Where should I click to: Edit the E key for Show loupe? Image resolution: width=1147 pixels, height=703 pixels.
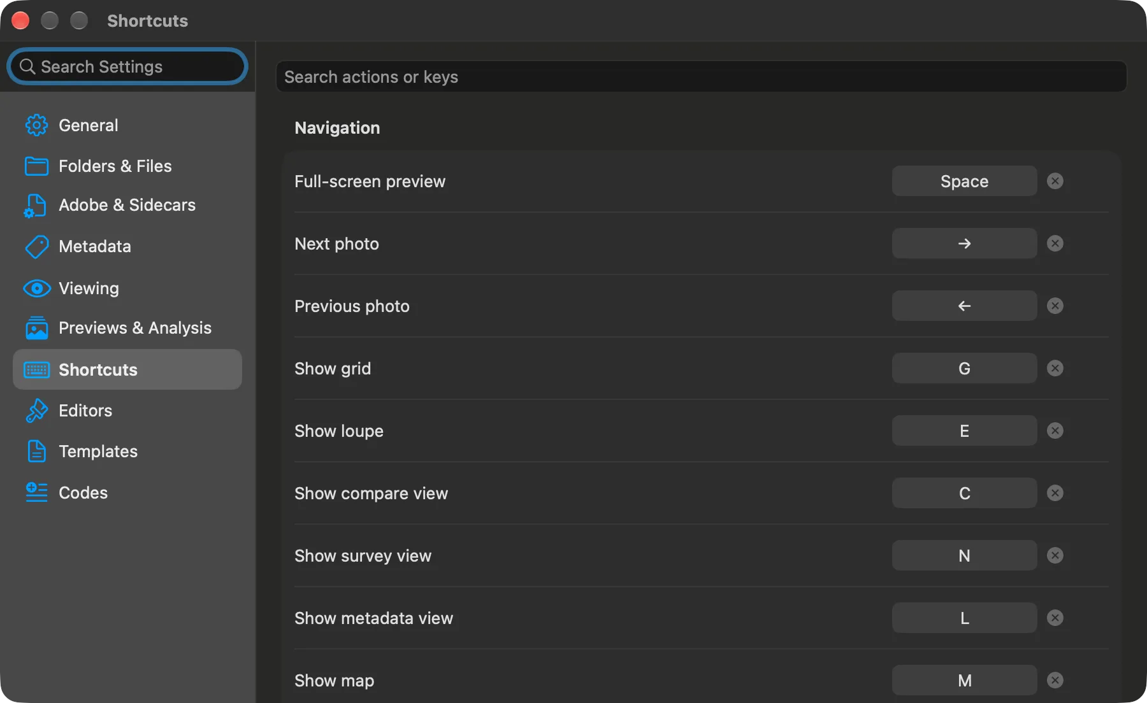[x=964, y=431]
